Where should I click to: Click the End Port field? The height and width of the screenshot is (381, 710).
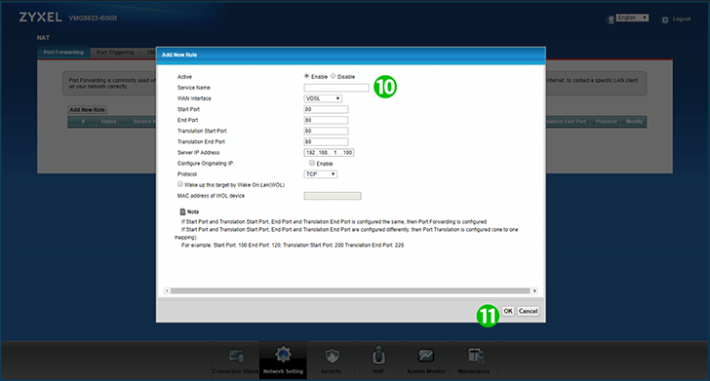click(326, 120)
